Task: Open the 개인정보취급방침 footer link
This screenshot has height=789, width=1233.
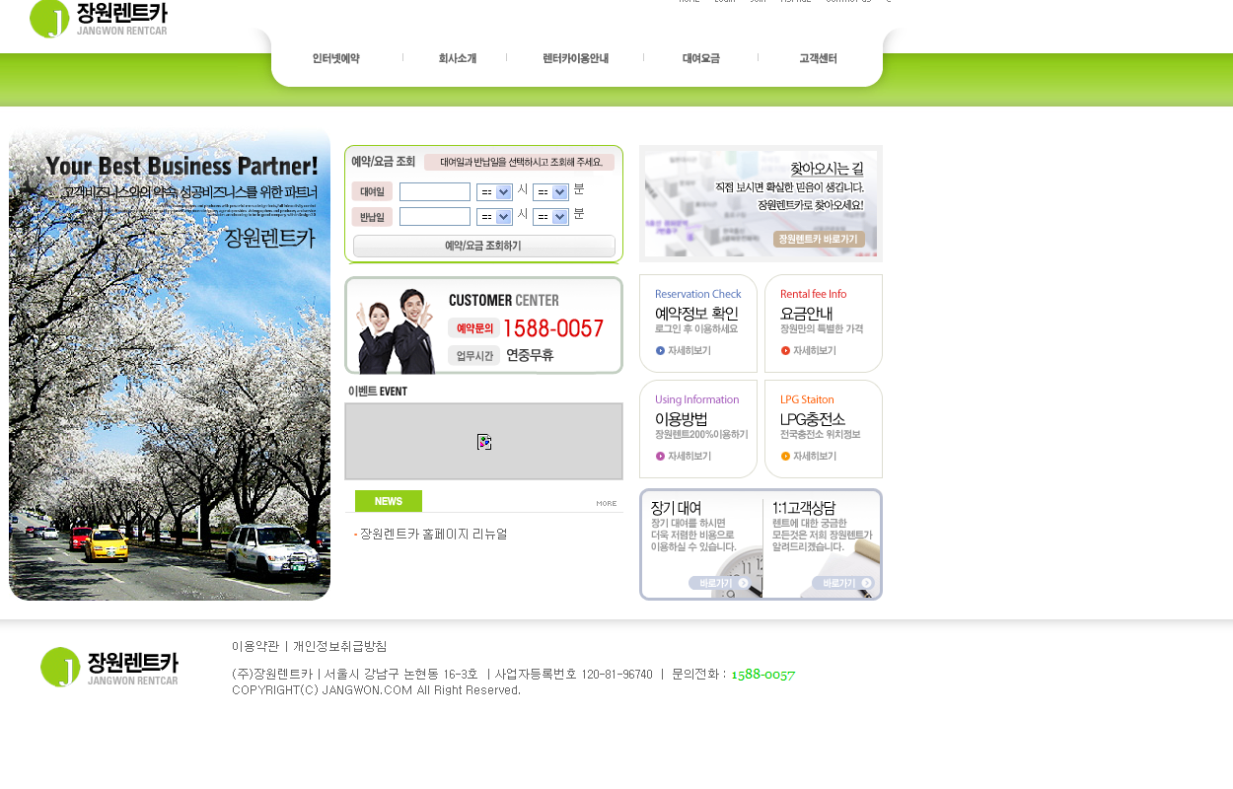Action: point(339,646)
